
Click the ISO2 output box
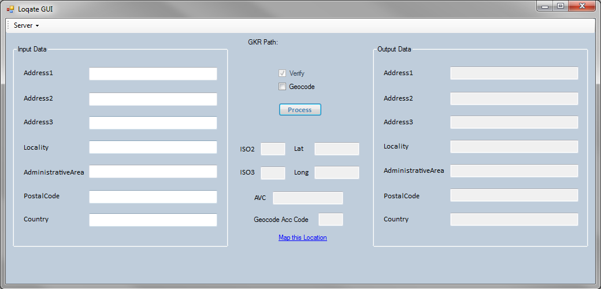click(x=273, y=149)
